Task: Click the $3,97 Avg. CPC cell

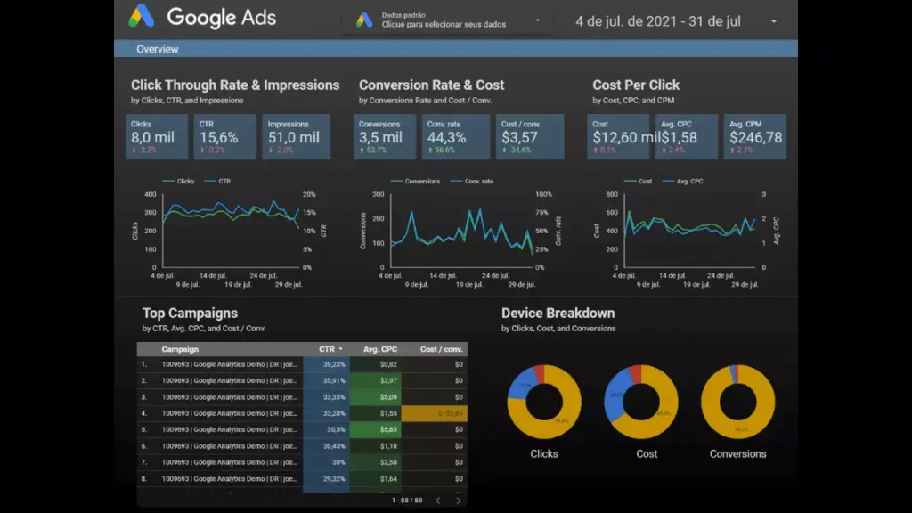Action: [376, 380]
